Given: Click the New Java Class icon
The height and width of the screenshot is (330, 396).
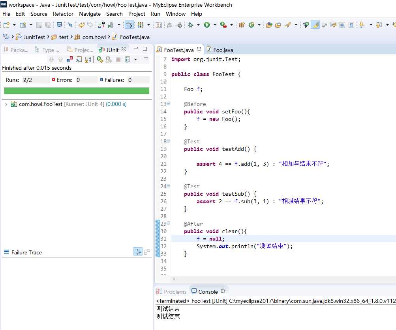Looking at the screenshot, I should coord(251,25).
